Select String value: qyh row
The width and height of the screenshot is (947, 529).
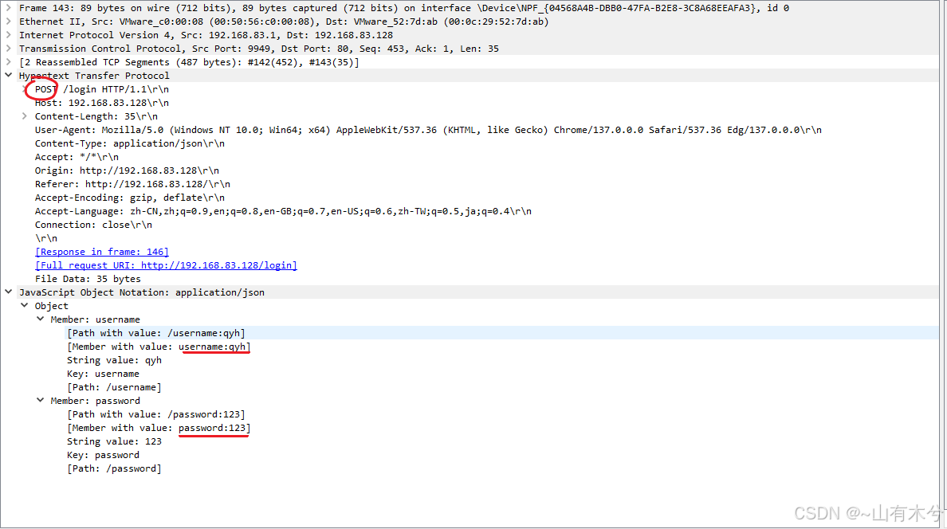[x=114, y=360]
